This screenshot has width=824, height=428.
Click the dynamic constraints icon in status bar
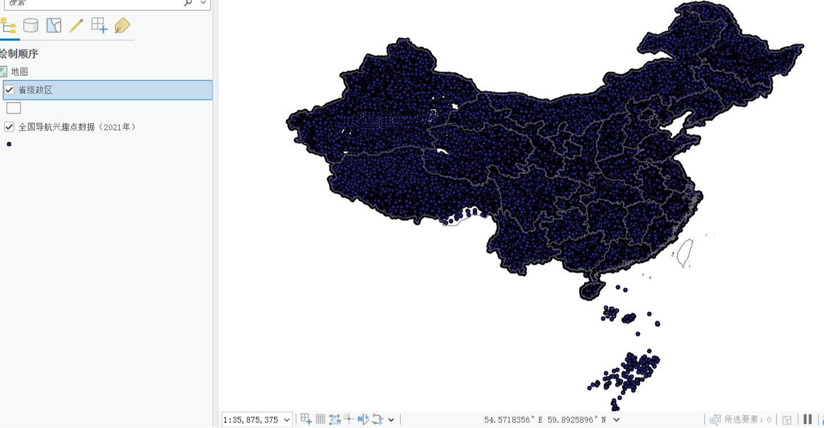point(377,419)
